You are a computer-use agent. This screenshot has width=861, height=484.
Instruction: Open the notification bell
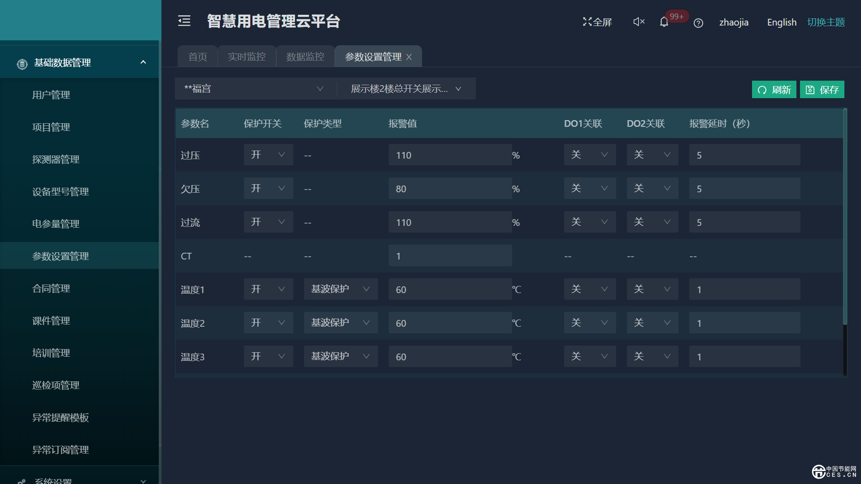pyautogui.click(x=664, y=22)
